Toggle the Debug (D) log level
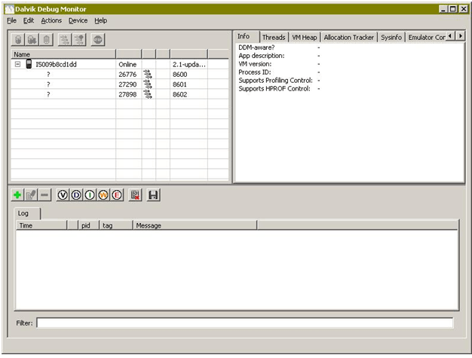 [x=76, y=195]
